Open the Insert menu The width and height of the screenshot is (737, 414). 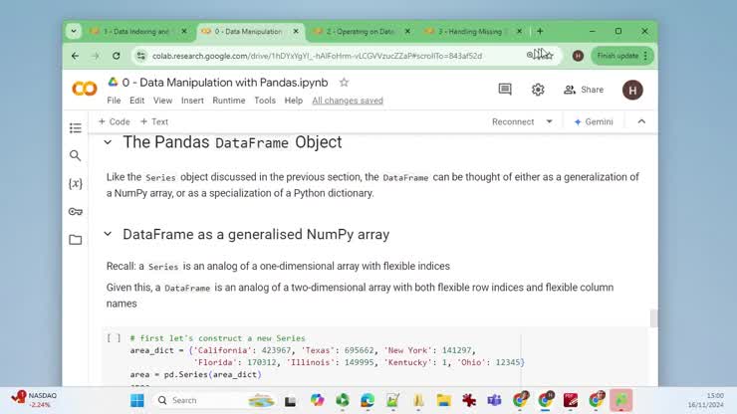(192, 101)
